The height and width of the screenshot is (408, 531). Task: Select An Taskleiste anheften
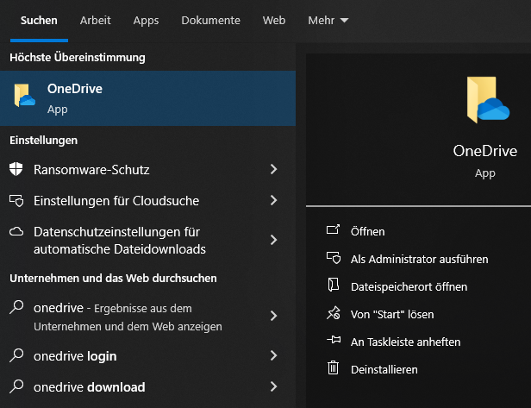(405, 342)
